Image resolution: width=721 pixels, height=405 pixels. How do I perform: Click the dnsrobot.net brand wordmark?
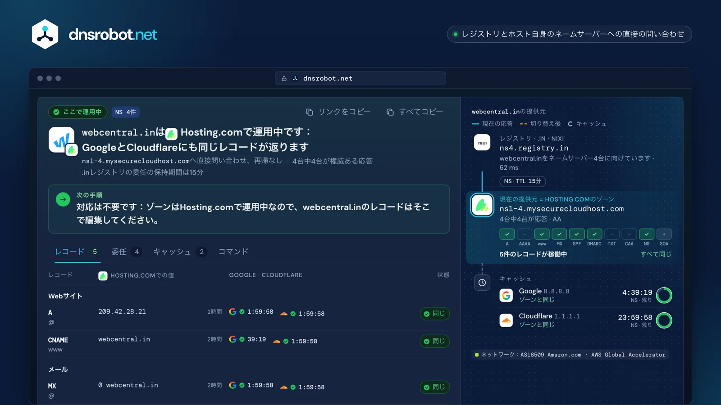113,35
